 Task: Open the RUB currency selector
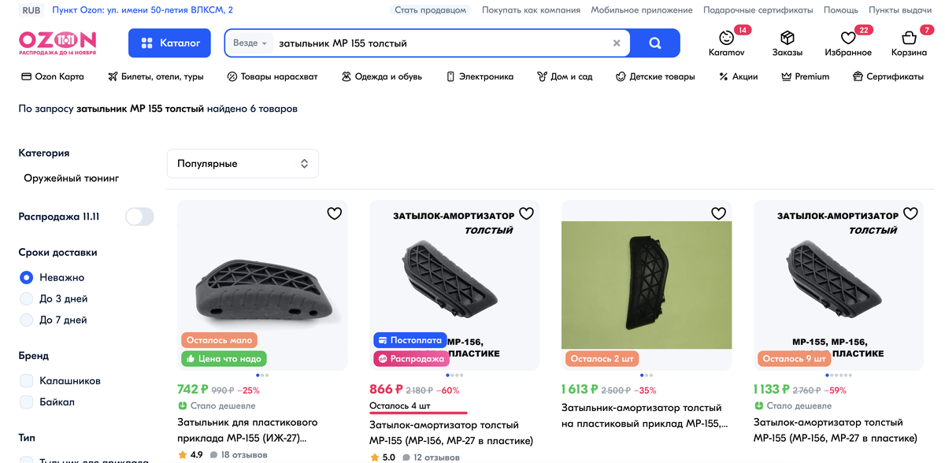pos(32,10)
